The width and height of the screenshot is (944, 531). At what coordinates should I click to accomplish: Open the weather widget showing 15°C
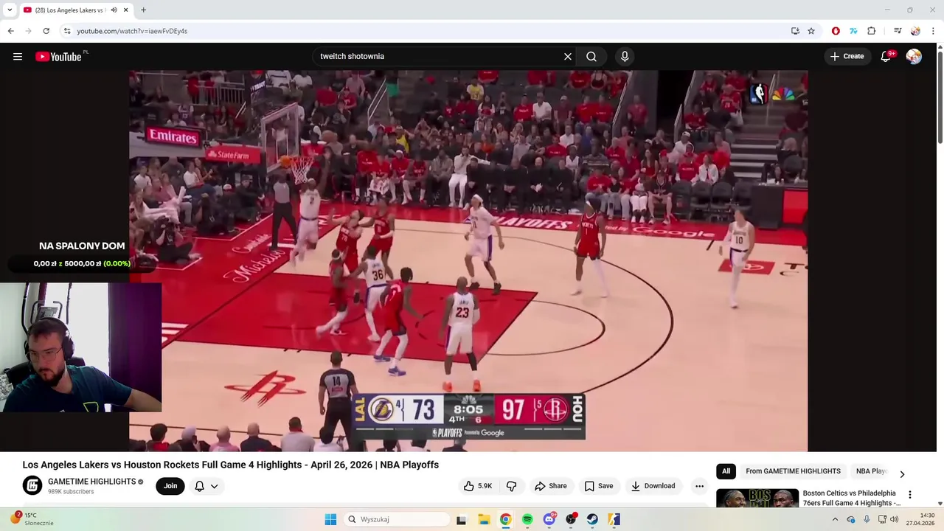[x=32, y=519]
